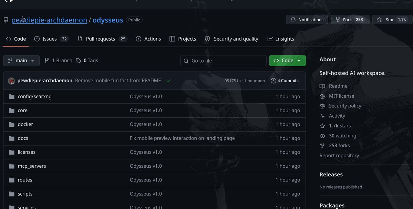
Task: Open the routes folder
Action: (25, 180)
